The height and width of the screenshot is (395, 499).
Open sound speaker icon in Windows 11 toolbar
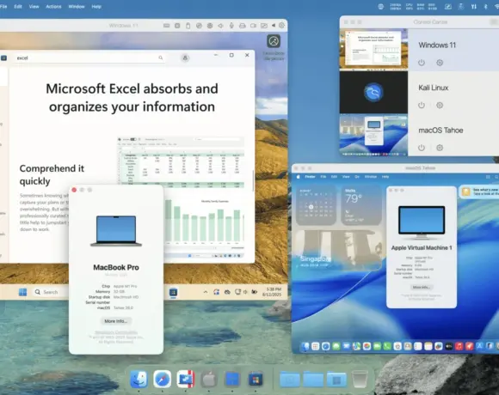[220, 26]
